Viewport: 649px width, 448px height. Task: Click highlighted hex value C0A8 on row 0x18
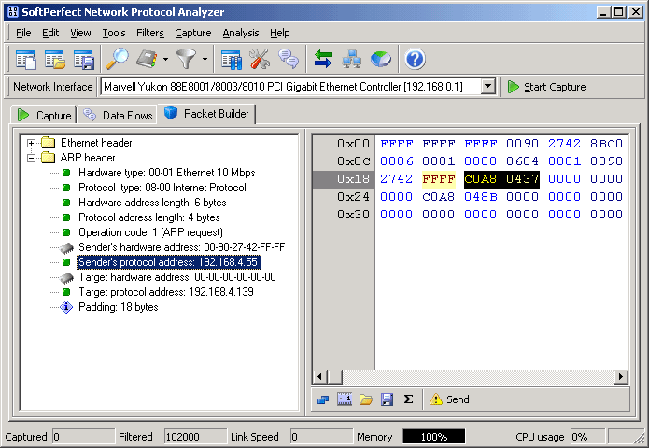480,179
